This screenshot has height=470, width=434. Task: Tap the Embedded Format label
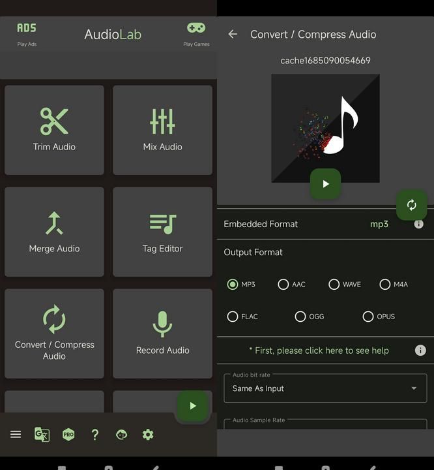coord(261,224)
